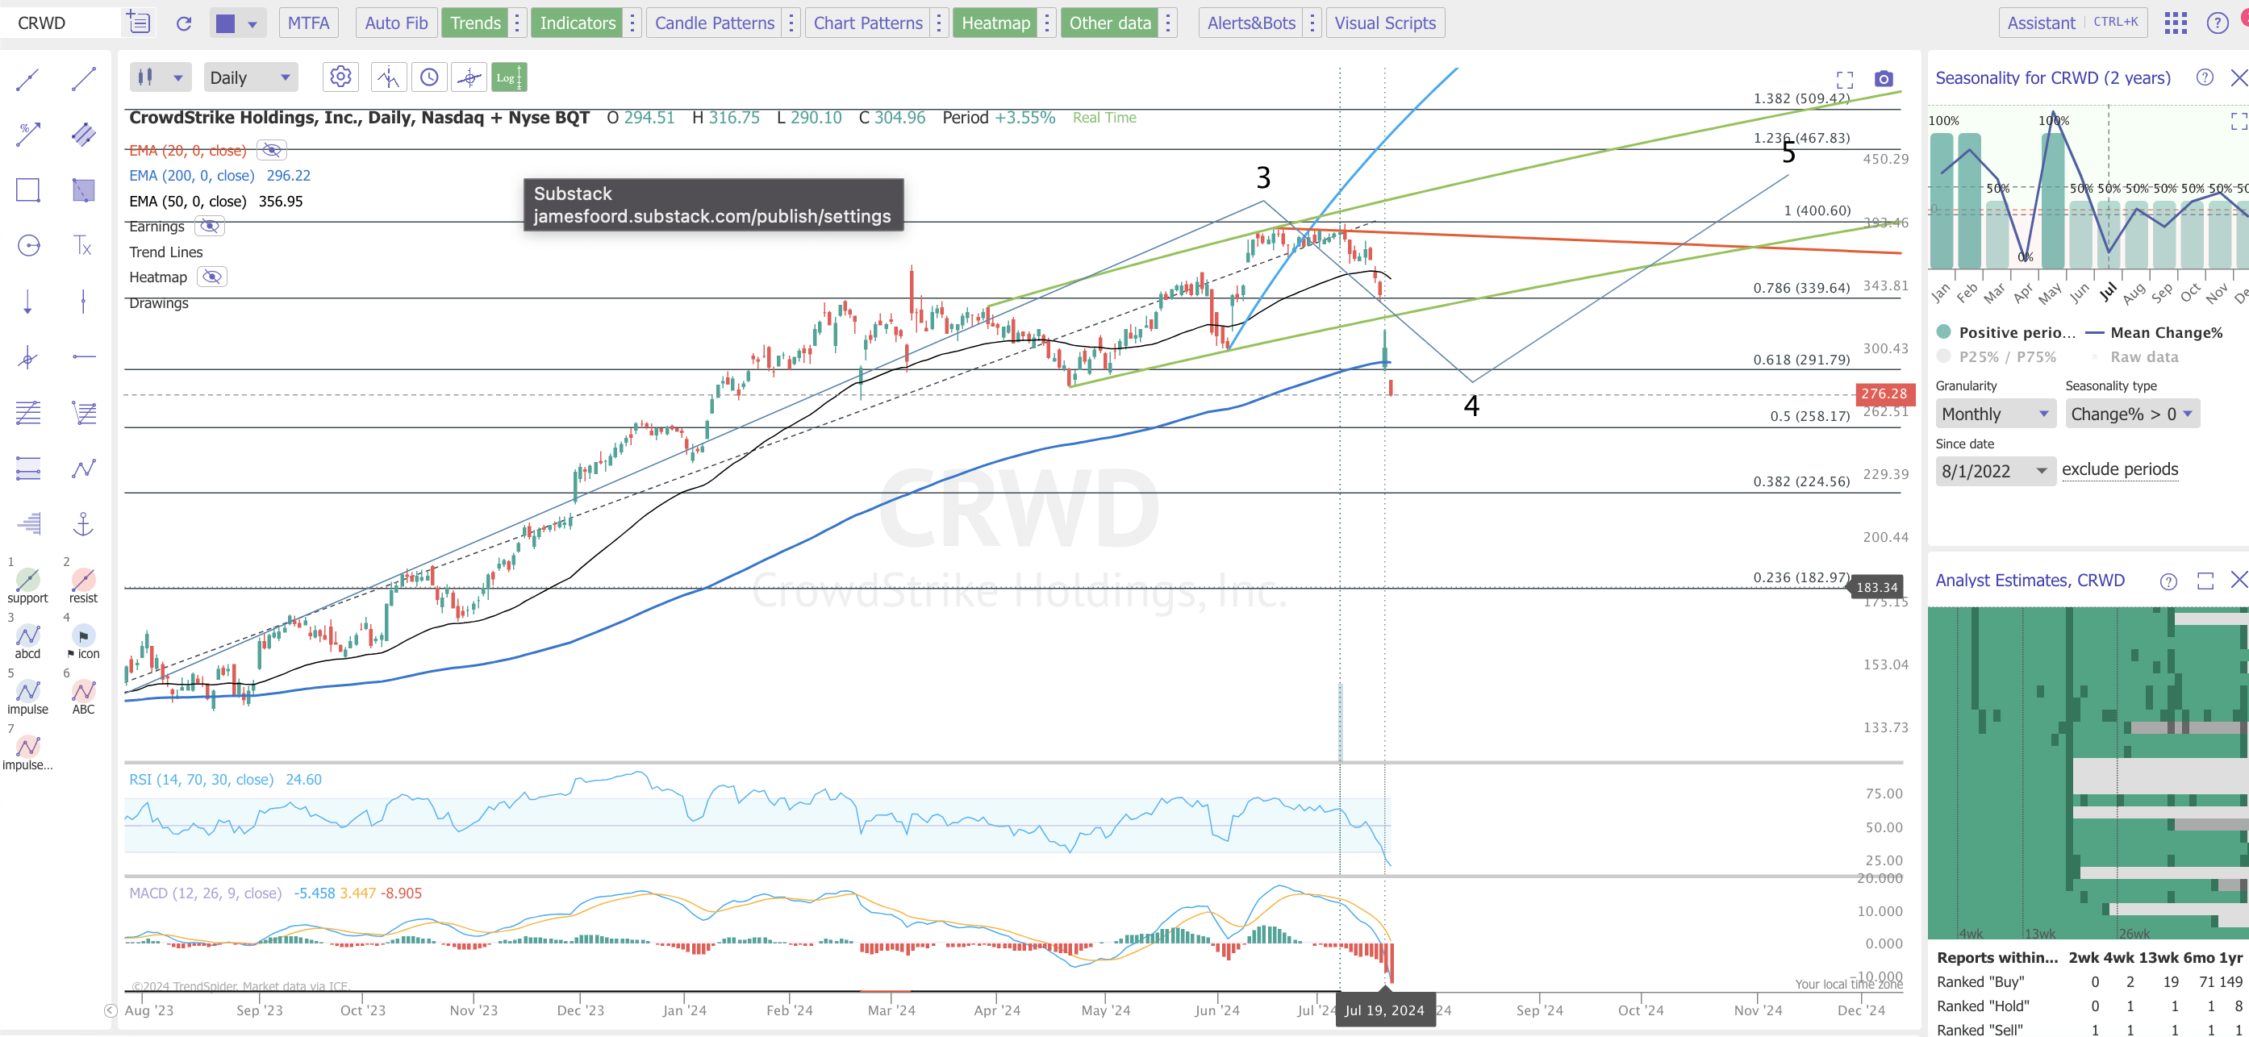Select the Parallel Channel tool

83,135
